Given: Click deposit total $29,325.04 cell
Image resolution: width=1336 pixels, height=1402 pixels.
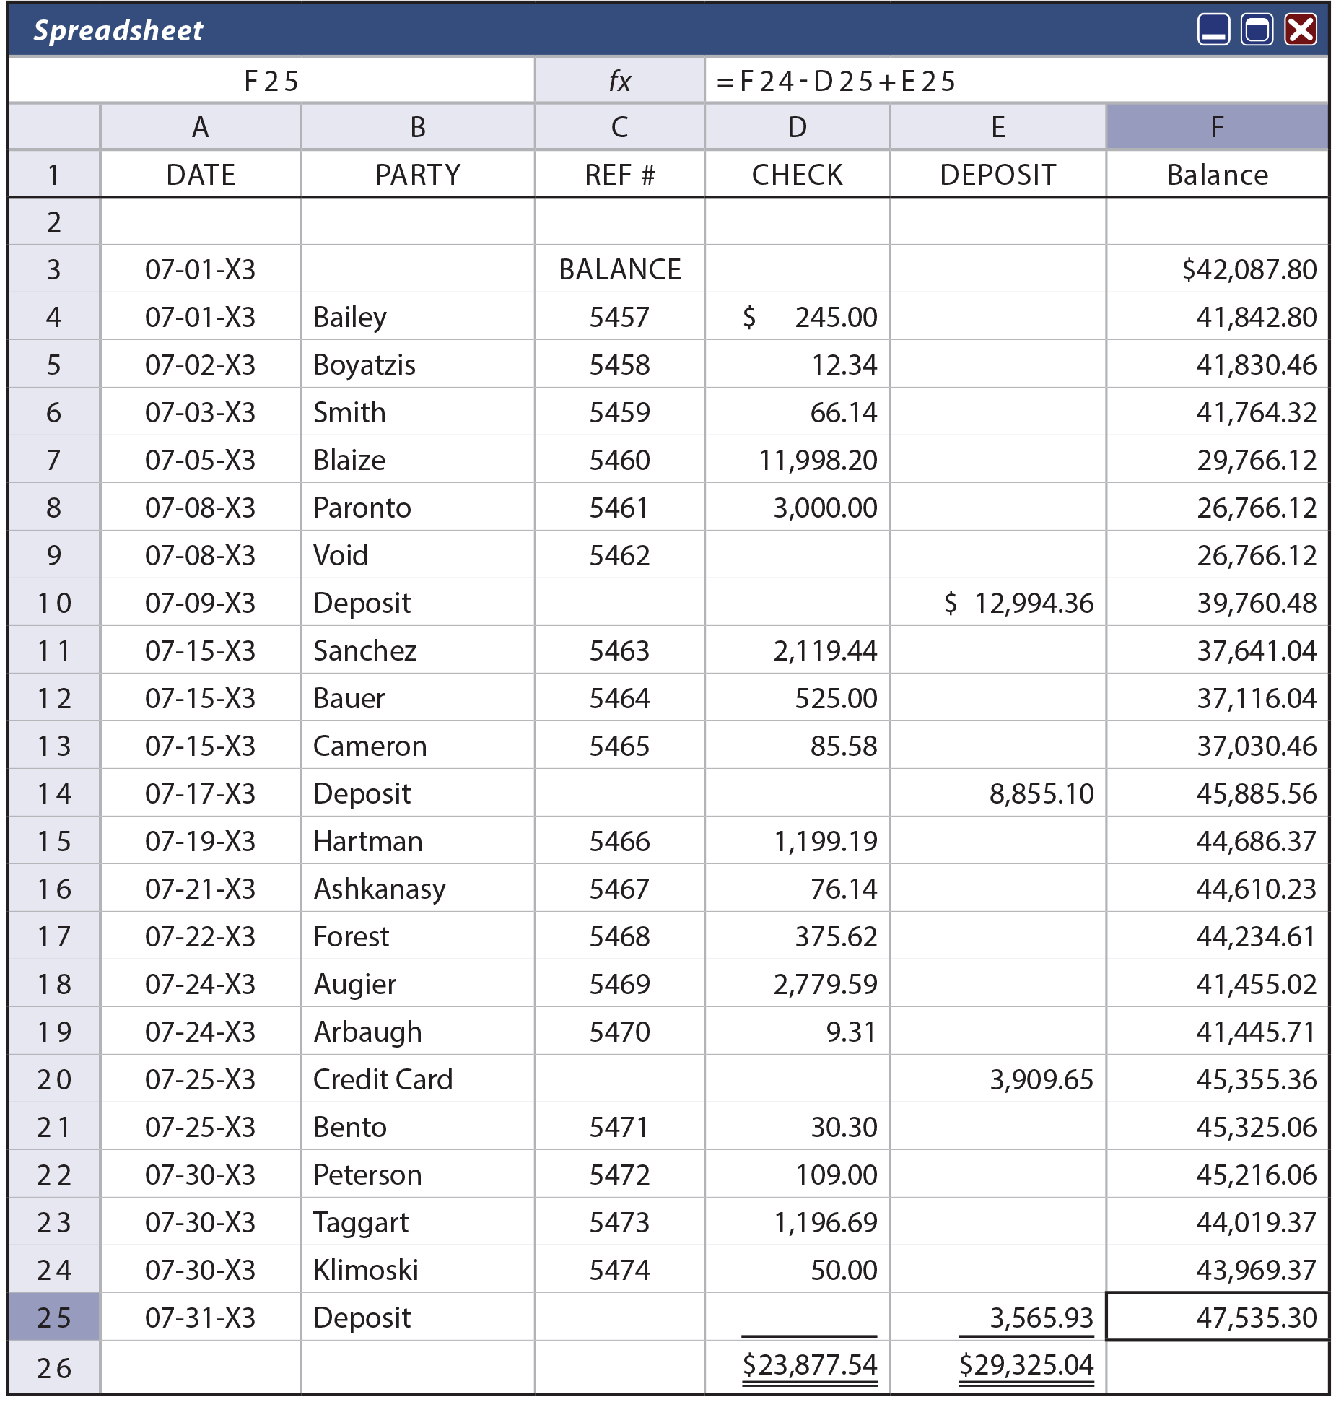Looking at the screenshot, I should tap(998, 1367).
